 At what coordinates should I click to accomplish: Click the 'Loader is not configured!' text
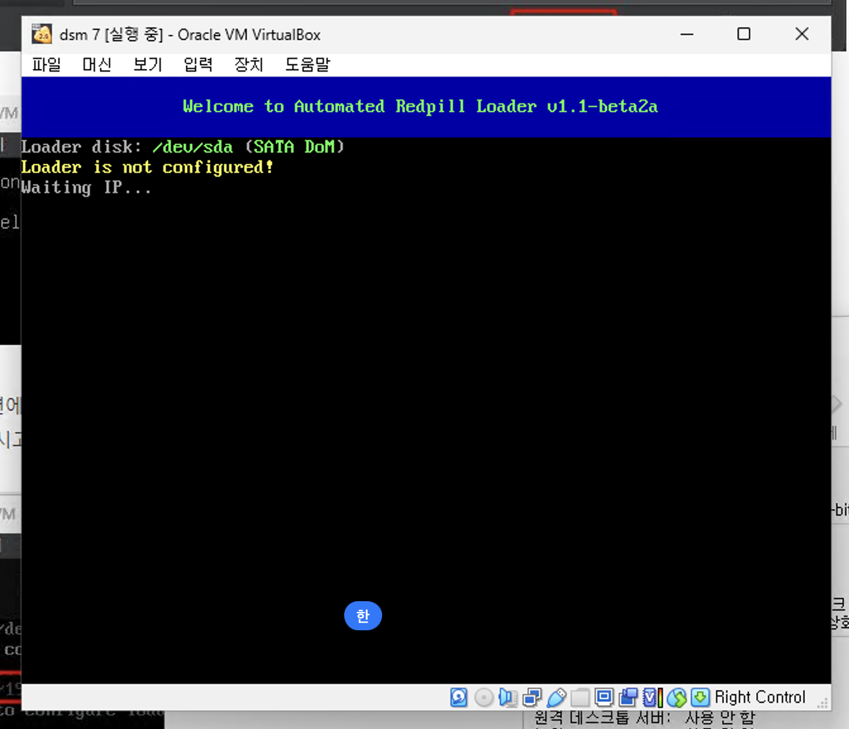147,167
